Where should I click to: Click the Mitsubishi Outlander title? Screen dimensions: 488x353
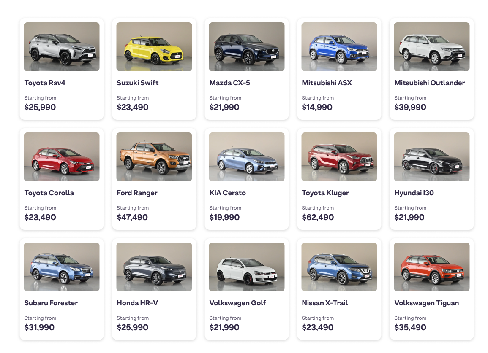click(x=430, y=83)
